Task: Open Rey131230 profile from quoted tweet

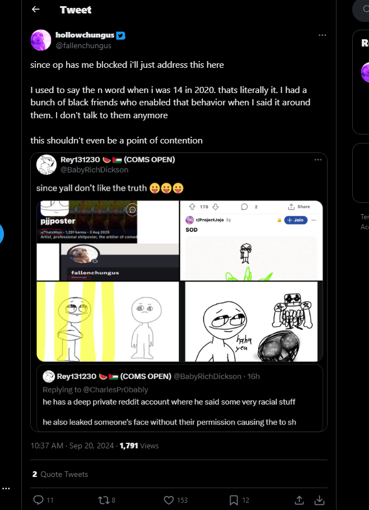Action: tap(80, 160)
